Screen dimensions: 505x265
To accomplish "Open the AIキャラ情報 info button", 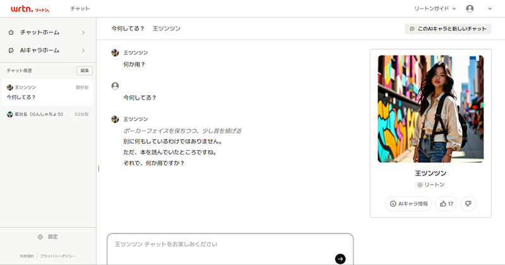I will [x=408, y=204].
